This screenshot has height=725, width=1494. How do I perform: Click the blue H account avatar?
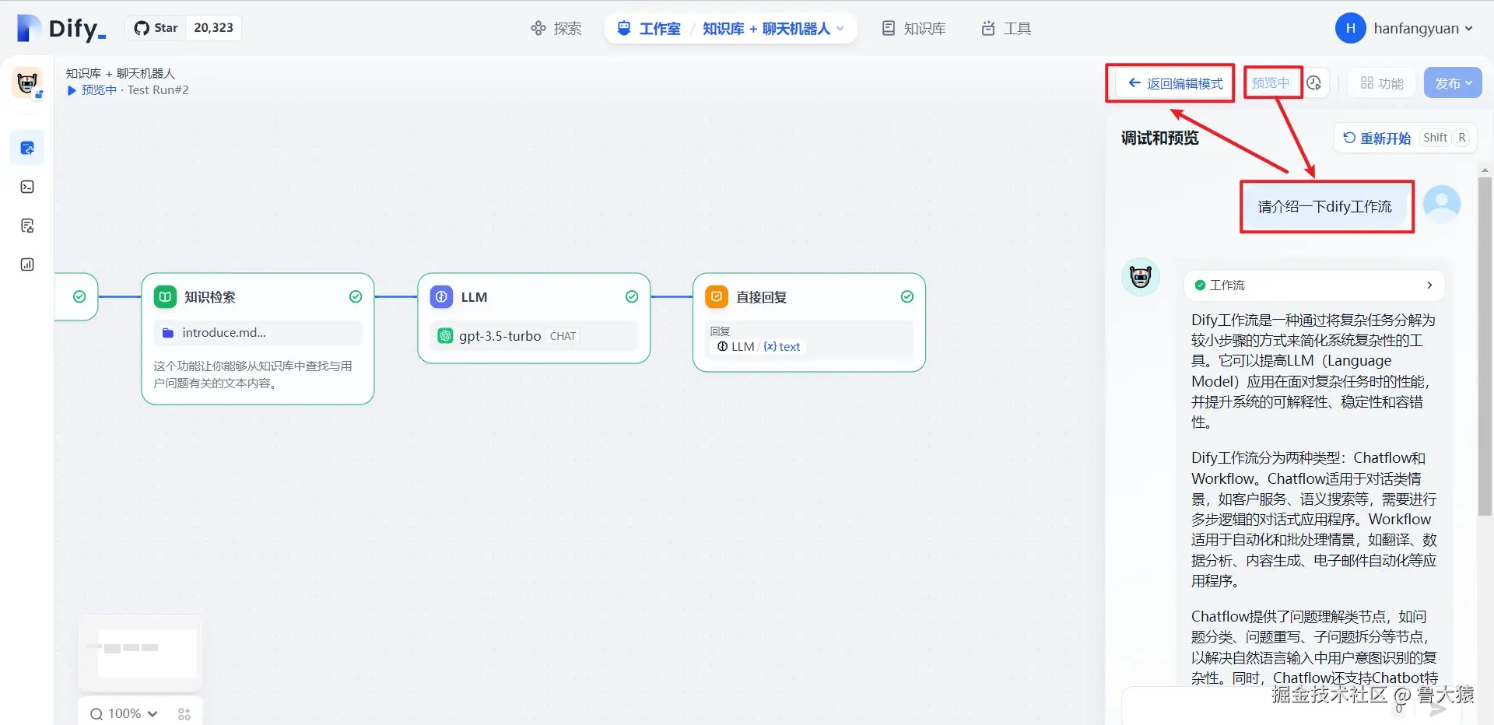[1351, 28]
